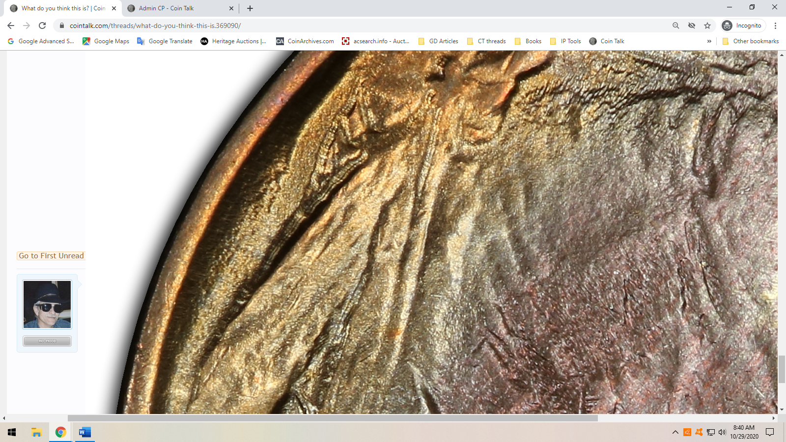Go forward with the browser arrow
786x442 pixels.
coord(27,26)
